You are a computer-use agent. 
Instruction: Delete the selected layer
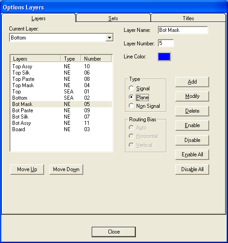coord(192,111)
